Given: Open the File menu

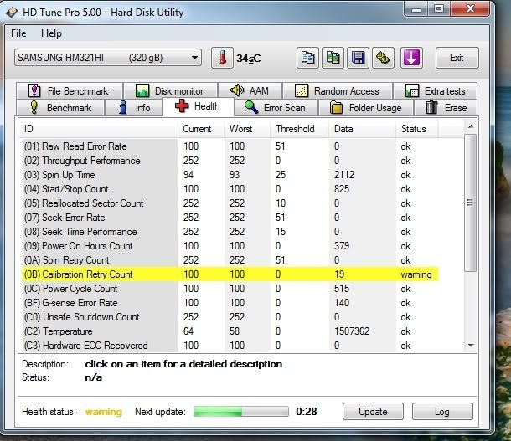Looking at the screenshot, I should click(x=18, y=33).
